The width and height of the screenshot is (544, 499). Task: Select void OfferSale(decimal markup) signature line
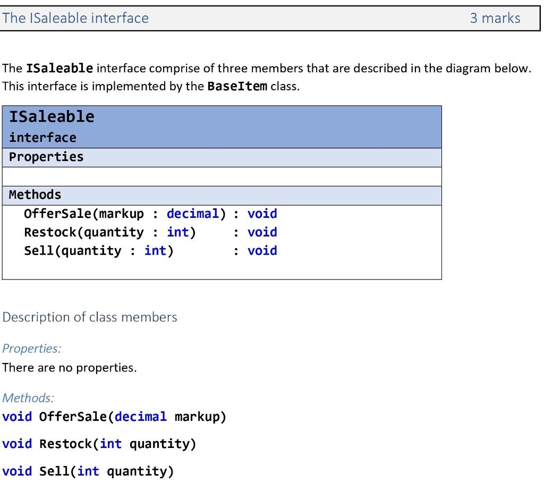pyautogui.click(x=114, y=417)
